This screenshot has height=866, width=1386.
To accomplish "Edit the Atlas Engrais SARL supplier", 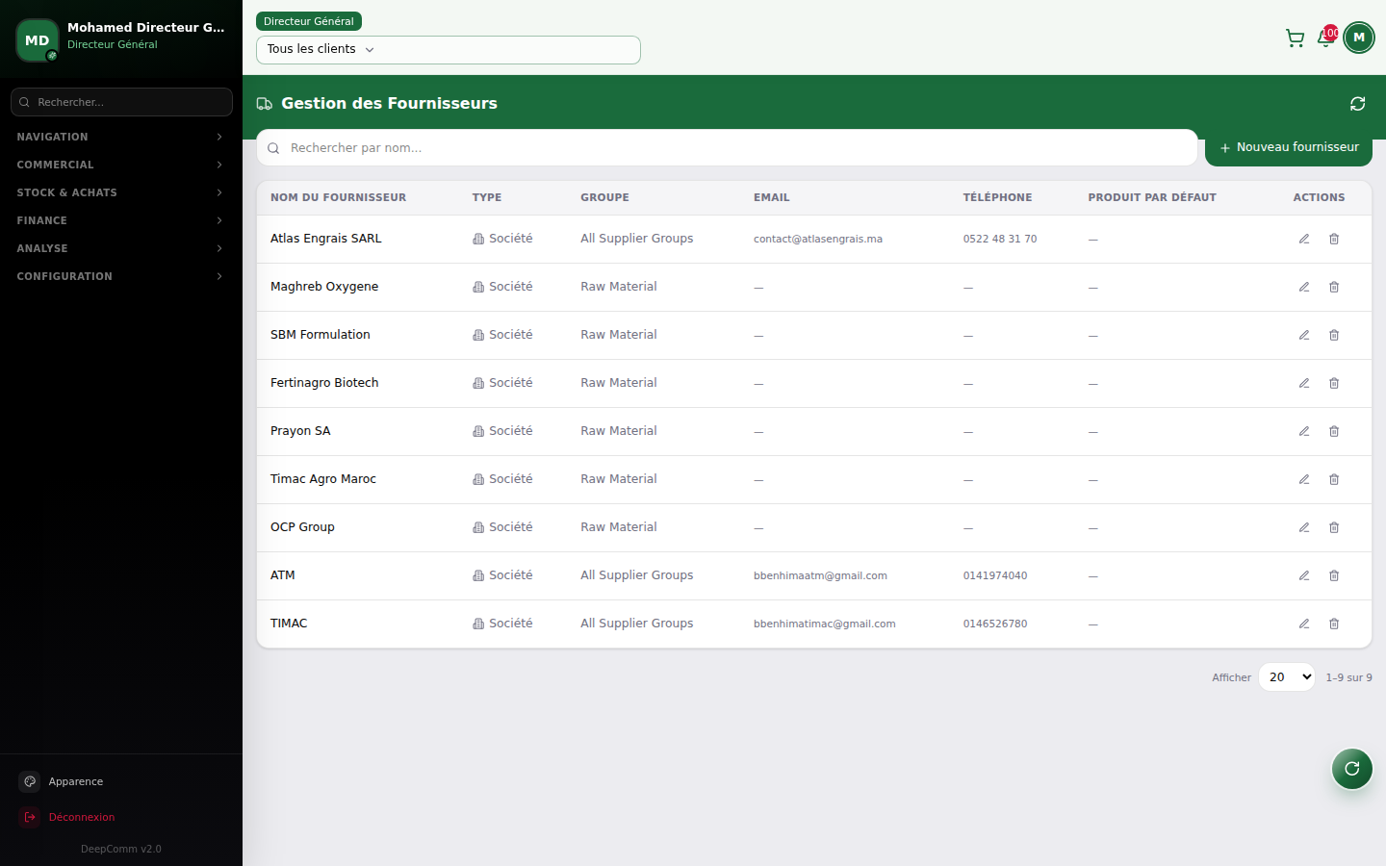I will click(x=1304, y=239).
